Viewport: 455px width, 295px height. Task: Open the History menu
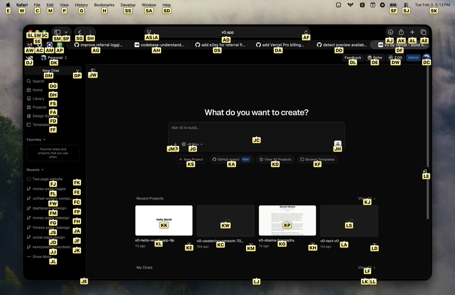[x=81, y=5]
